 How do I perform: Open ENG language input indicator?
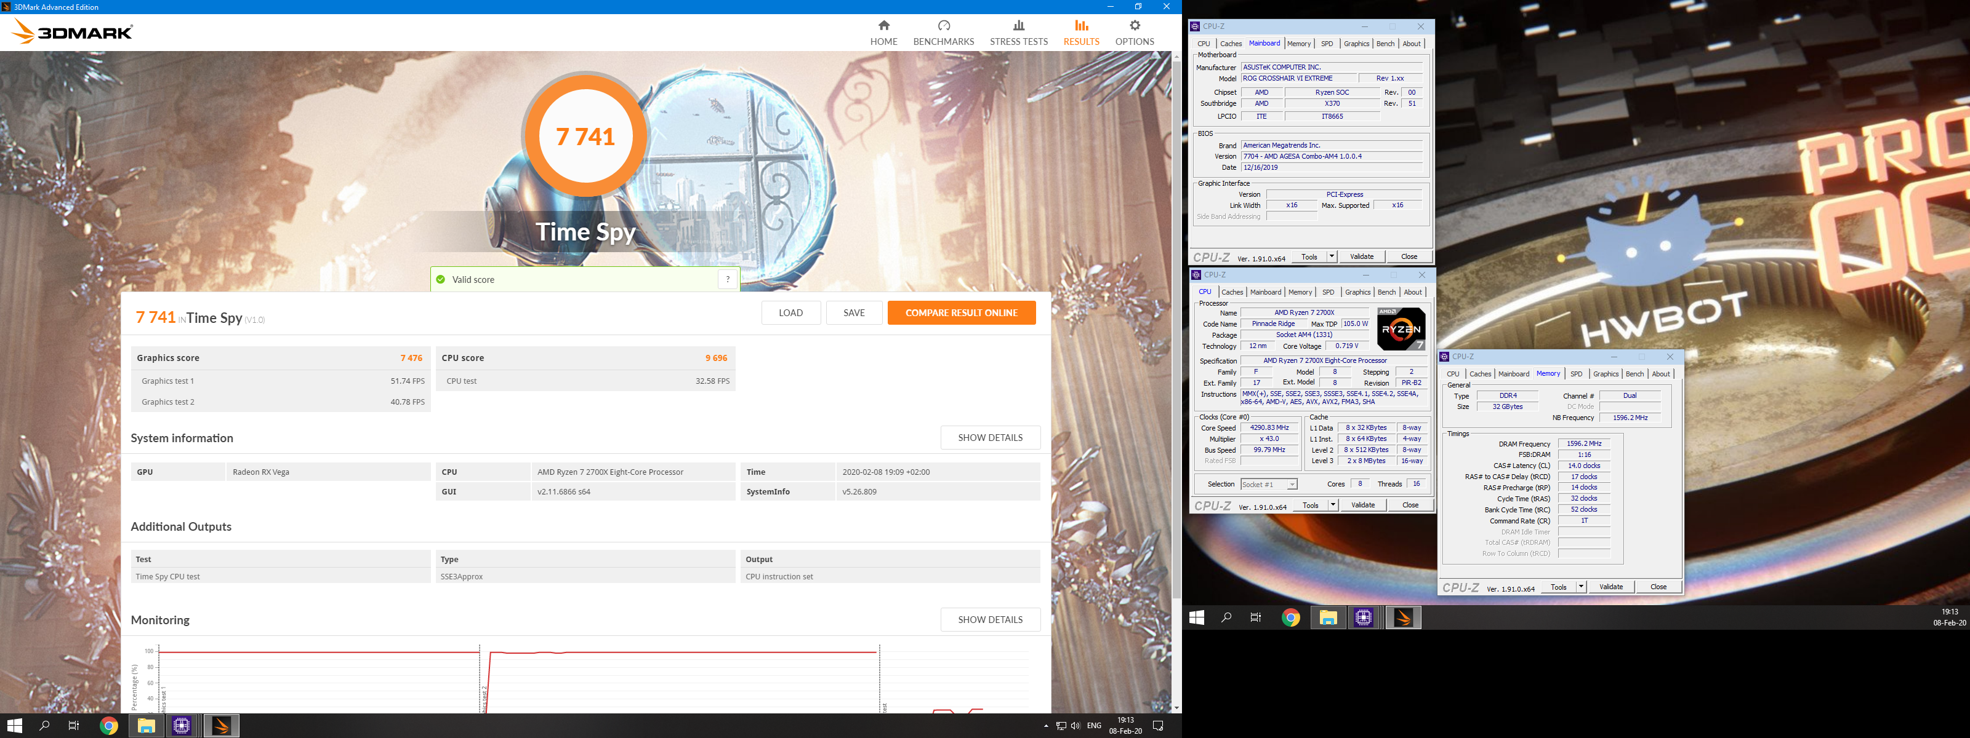[x=1095, y=726]
